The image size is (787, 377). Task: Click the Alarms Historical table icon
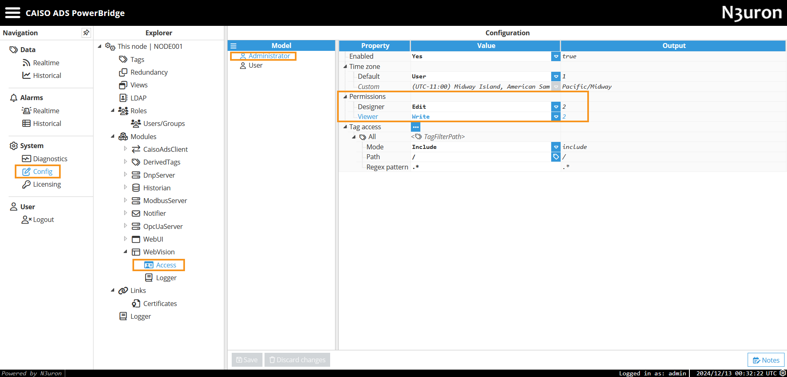tap(26, 123)
